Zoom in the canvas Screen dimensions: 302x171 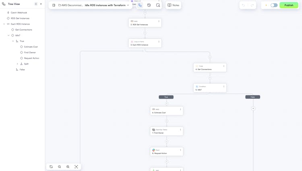click(x=68, y=167)
